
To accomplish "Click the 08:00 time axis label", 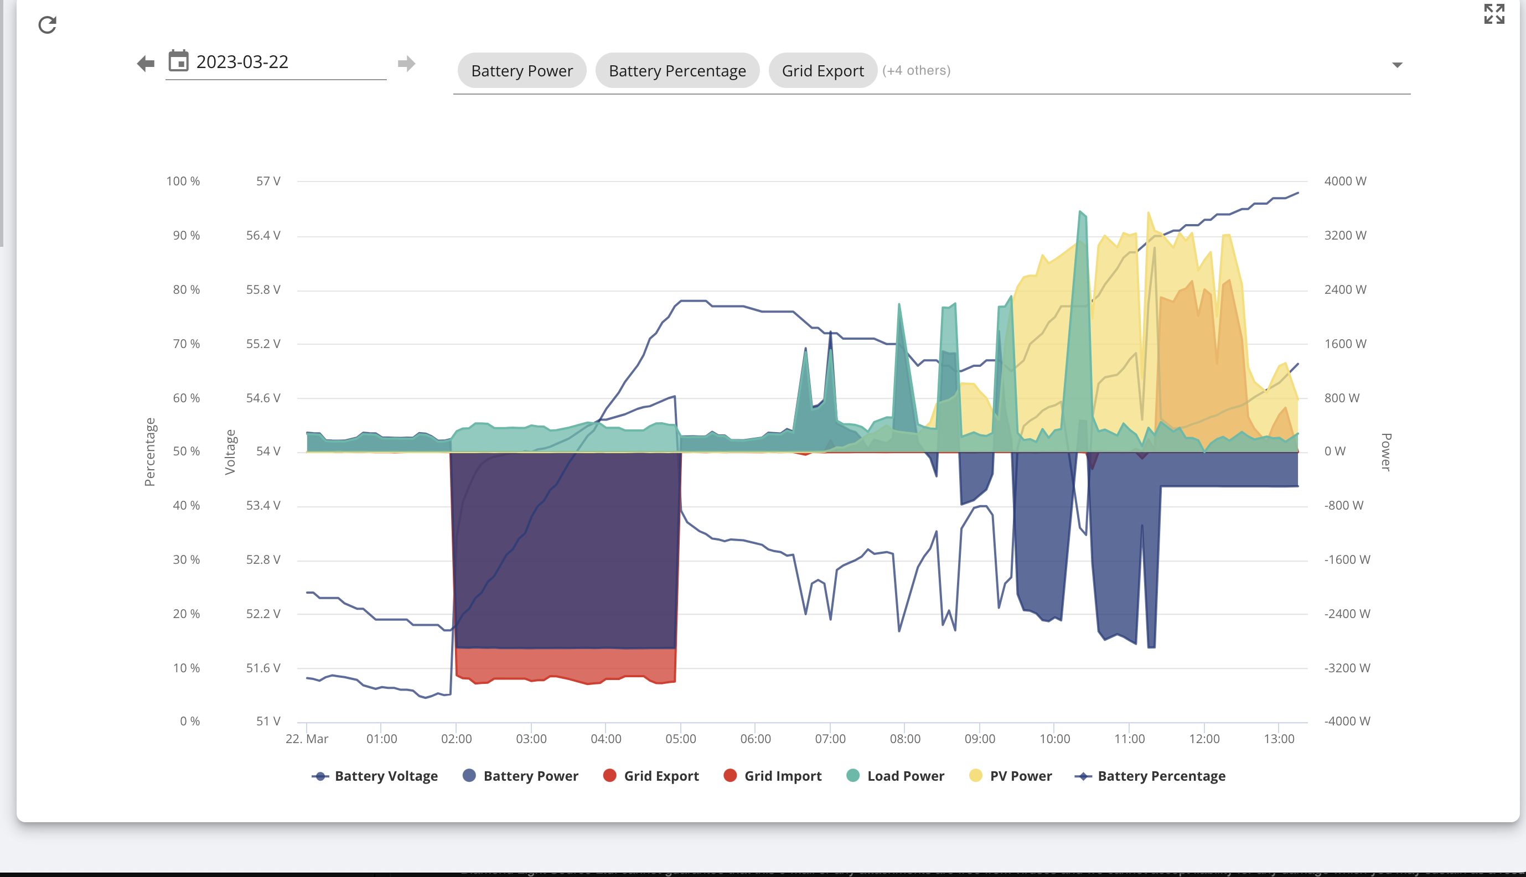I will [905, 739].
